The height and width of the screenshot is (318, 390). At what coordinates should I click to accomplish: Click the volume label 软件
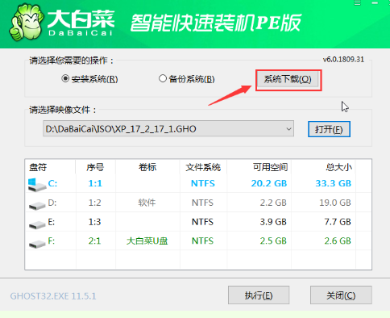tap(147, 203)
